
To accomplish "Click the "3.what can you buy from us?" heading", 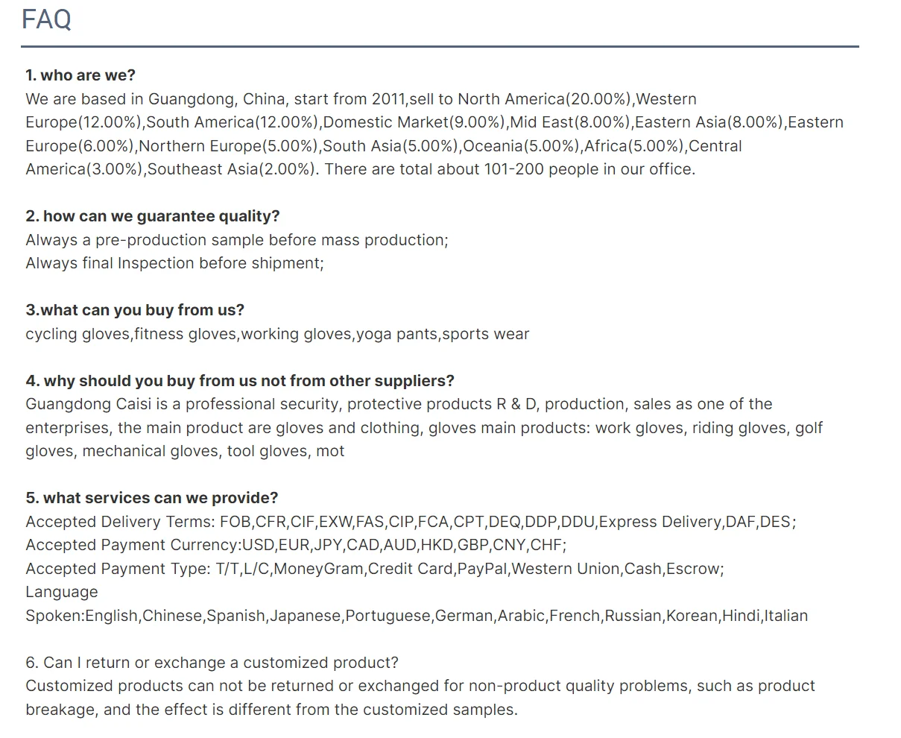I will click(x=135, y=310).
